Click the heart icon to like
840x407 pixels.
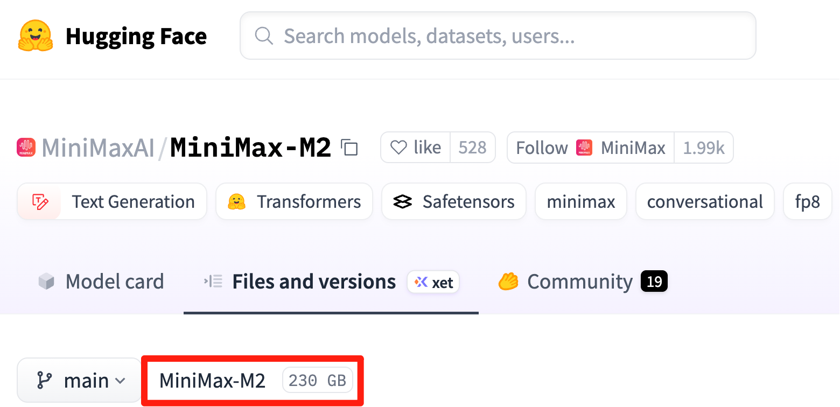point(398,147)
